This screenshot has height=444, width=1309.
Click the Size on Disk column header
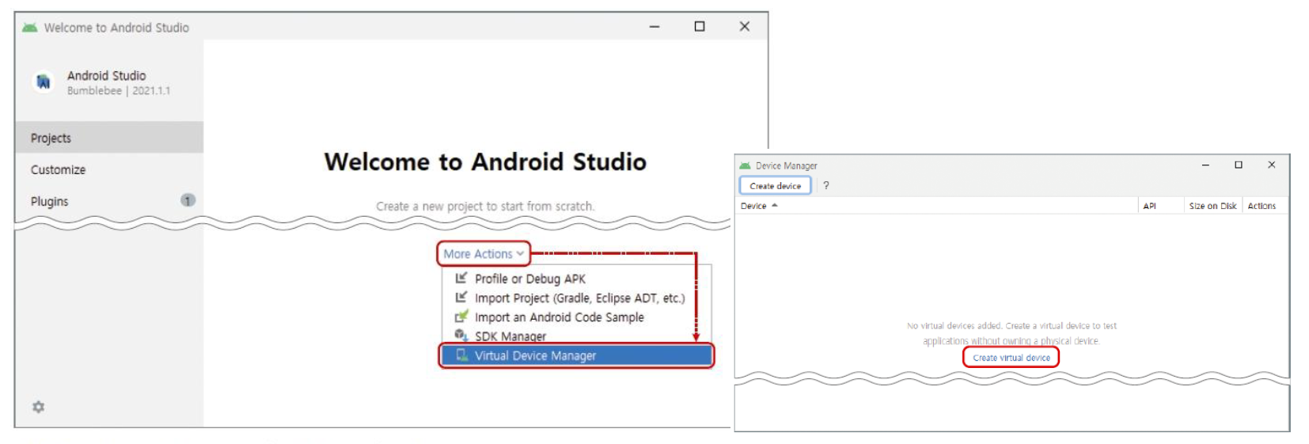pyautogui.click(x=1212, y=206)
